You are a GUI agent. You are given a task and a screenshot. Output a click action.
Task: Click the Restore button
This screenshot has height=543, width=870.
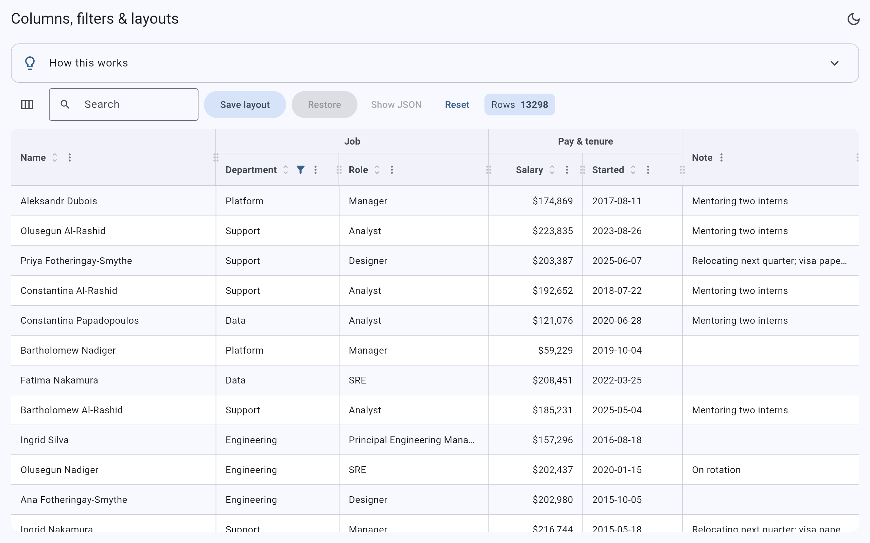click(x=324, y=105)
